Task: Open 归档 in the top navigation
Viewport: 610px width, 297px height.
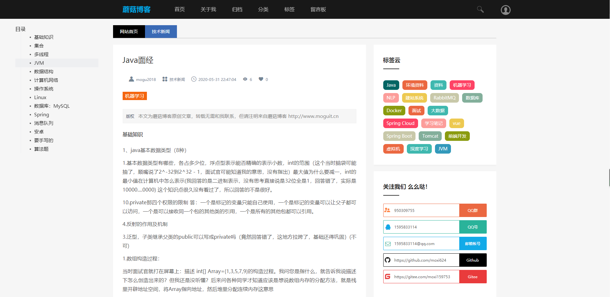Action: coord(237,10)
